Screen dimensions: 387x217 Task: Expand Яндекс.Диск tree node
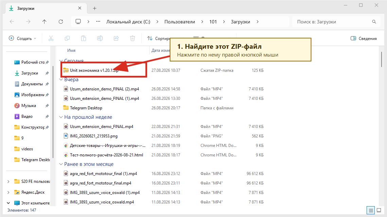coord(8,192)
